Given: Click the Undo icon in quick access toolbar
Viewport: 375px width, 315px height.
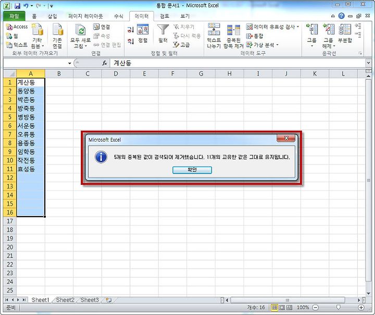Looking at the screenshot, I should click(x=26, y=6).
